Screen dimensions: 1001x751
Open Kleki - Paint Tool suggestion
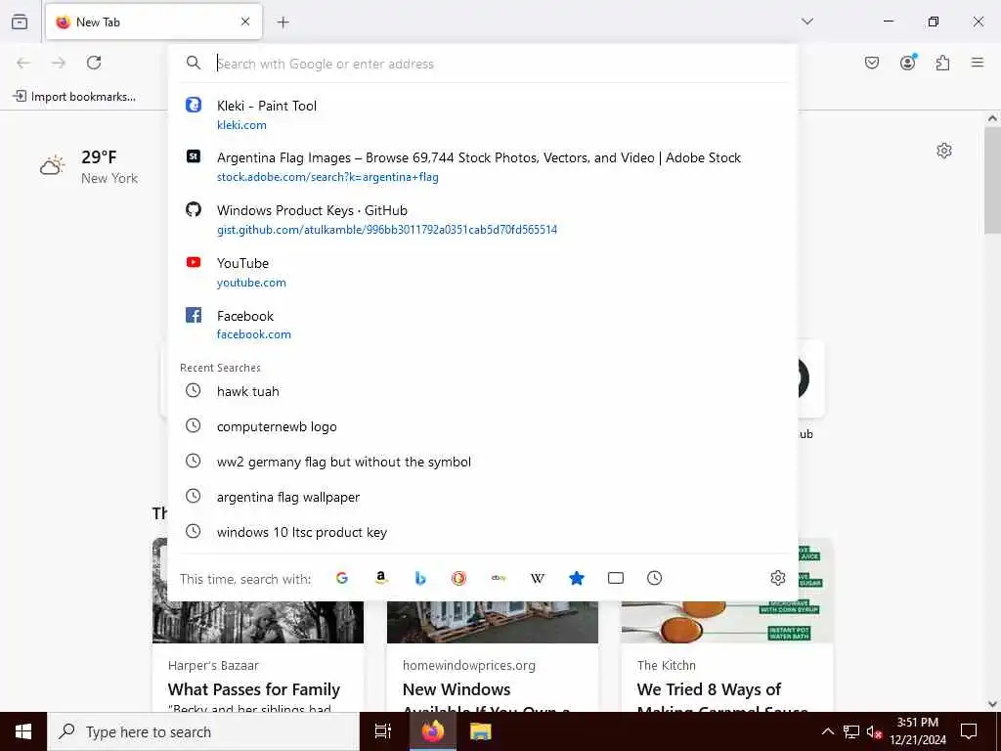(x=483, y=114)
